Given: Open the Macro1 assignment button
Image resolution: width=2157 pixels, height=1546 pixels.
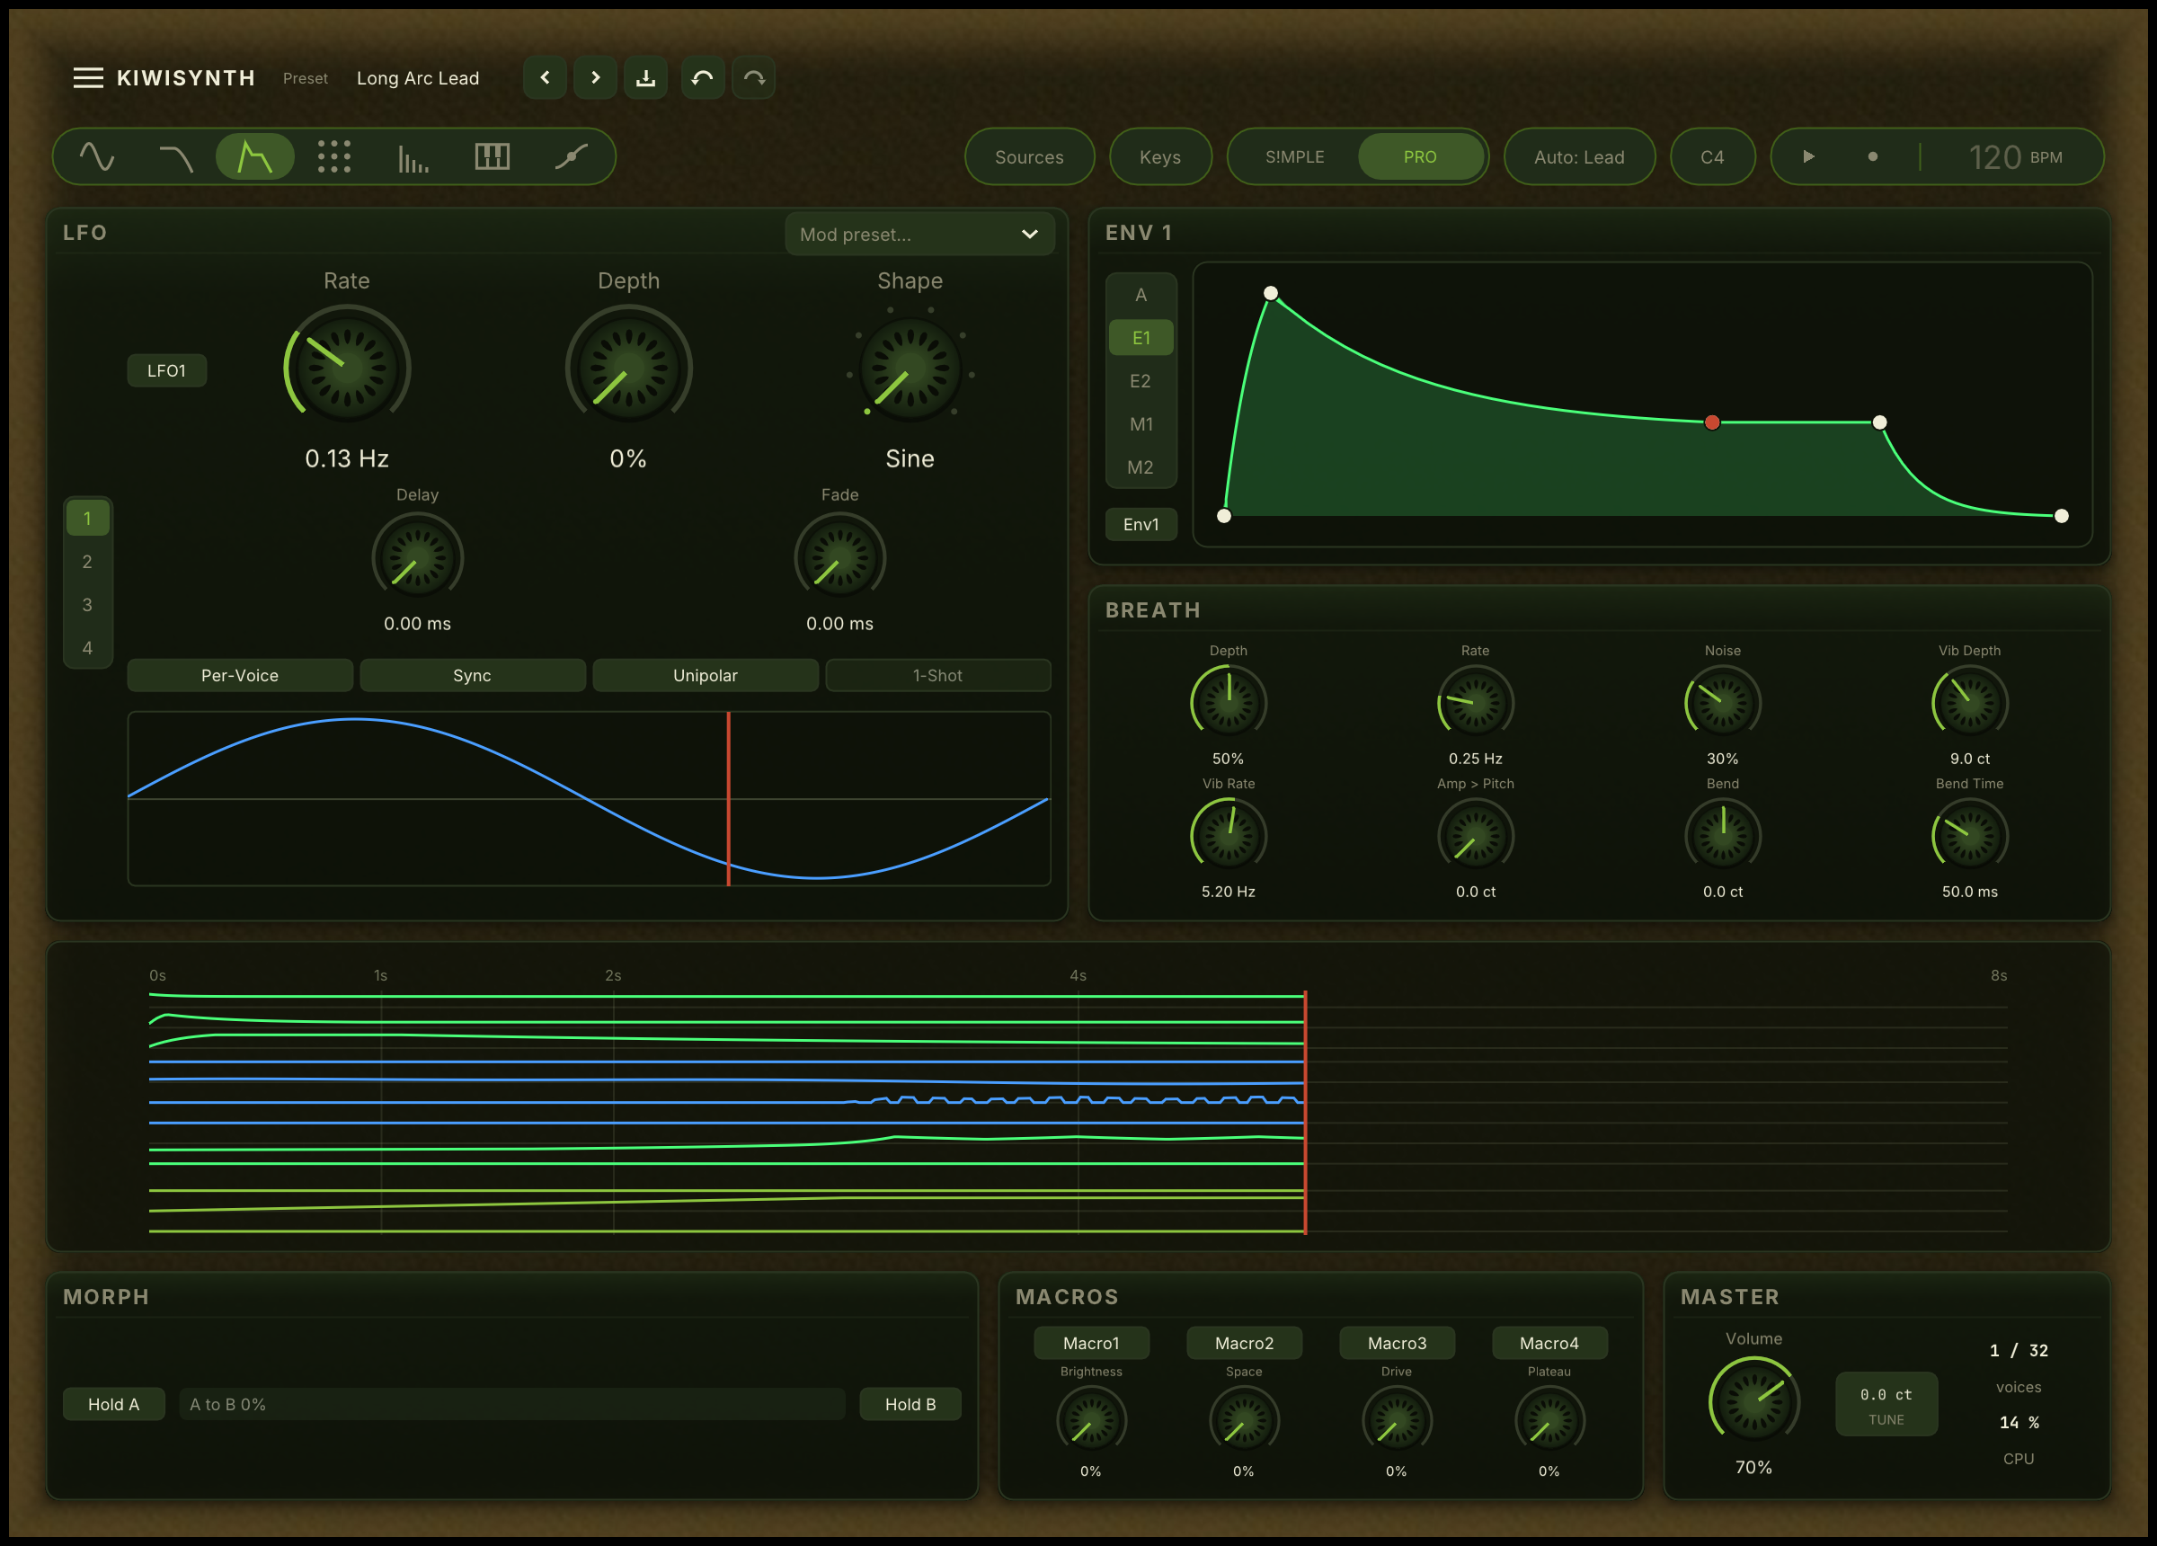Looking at the screenshot, I should (x=1091, y=1344).
